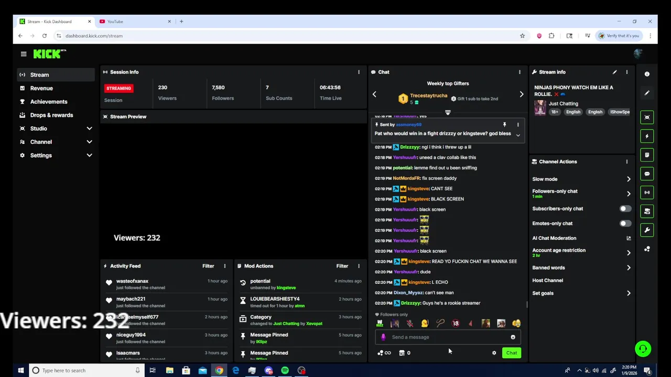
Task: Toggle Subscribers-only chat switch
Action: 625,208
